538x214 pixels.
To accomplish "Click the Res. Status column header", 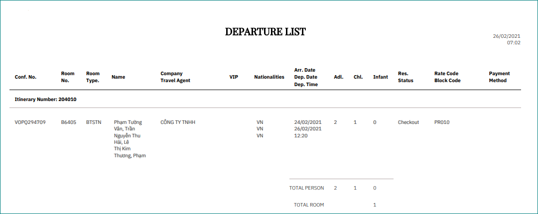I will [405, 77].
